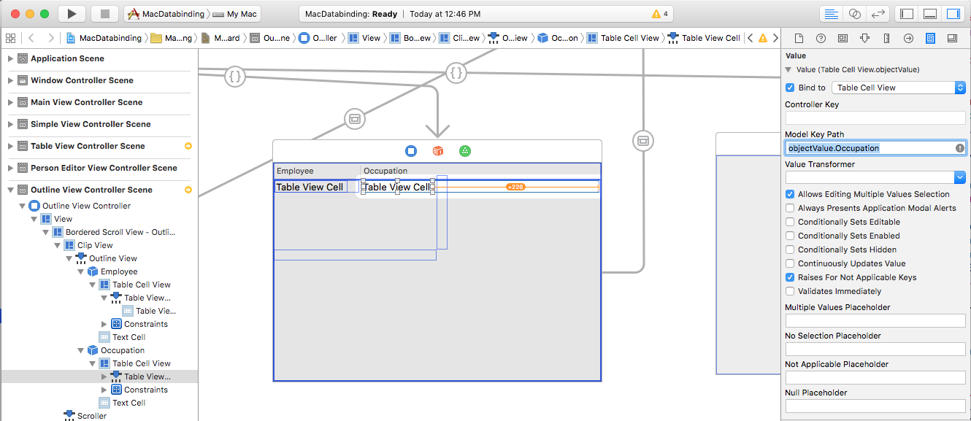Toggle the debug area
Viewport: 971px width, 421px height.
(930, 14)
